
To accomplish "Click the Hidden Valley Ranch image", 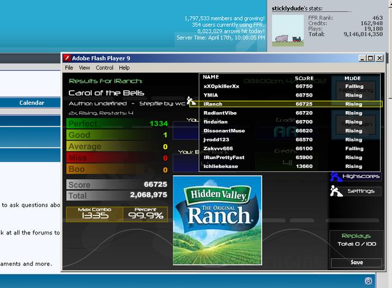I will (x=217, y=220).
